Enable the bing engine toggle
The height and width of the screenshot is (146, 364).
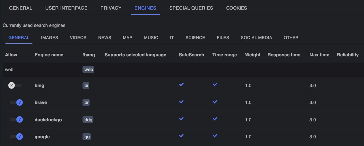(x=15, y=85)
